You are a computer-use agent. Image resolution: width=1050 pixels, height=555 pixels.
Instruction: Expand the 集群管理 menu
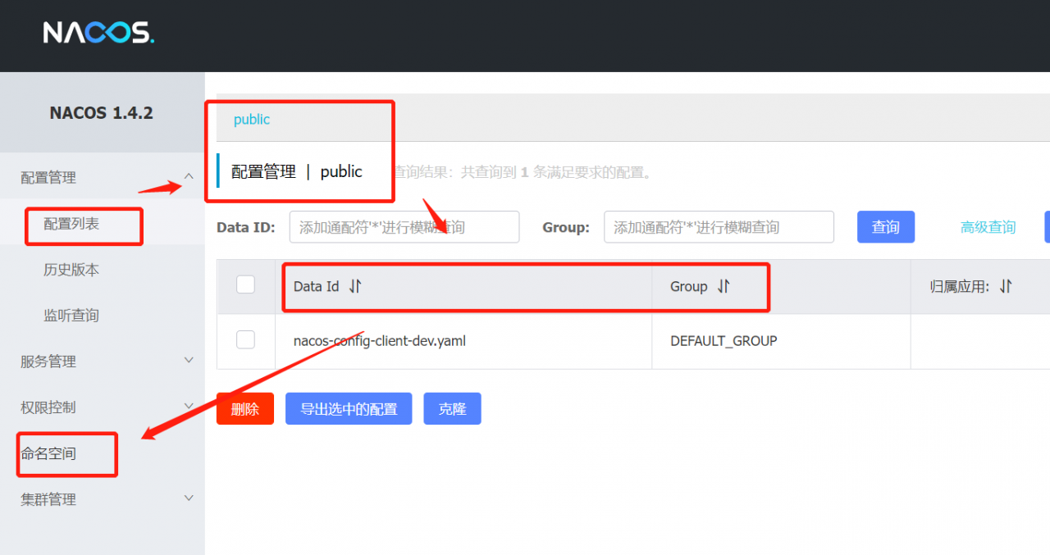click(102, 499)
